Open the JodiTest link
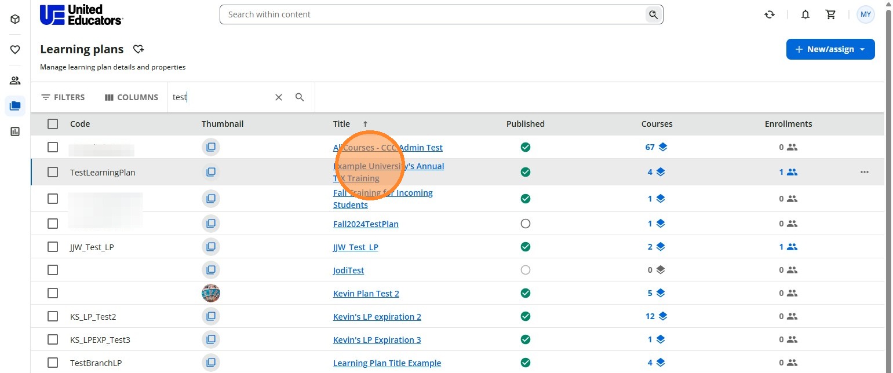 click(x=348, y=270)
